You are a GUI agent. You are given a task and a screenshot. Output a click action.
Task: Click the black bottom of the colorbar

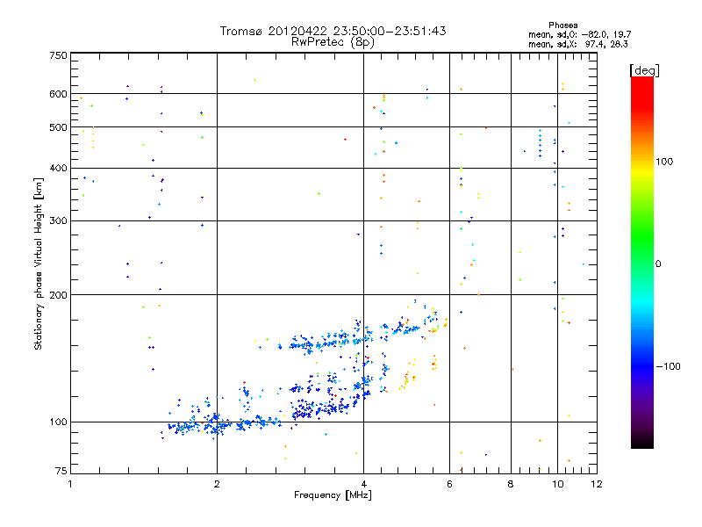point(642,444)
